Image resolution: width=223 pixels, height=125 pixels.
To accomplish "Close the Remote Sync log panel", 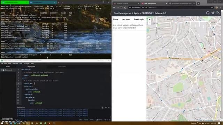I will 109,107.
